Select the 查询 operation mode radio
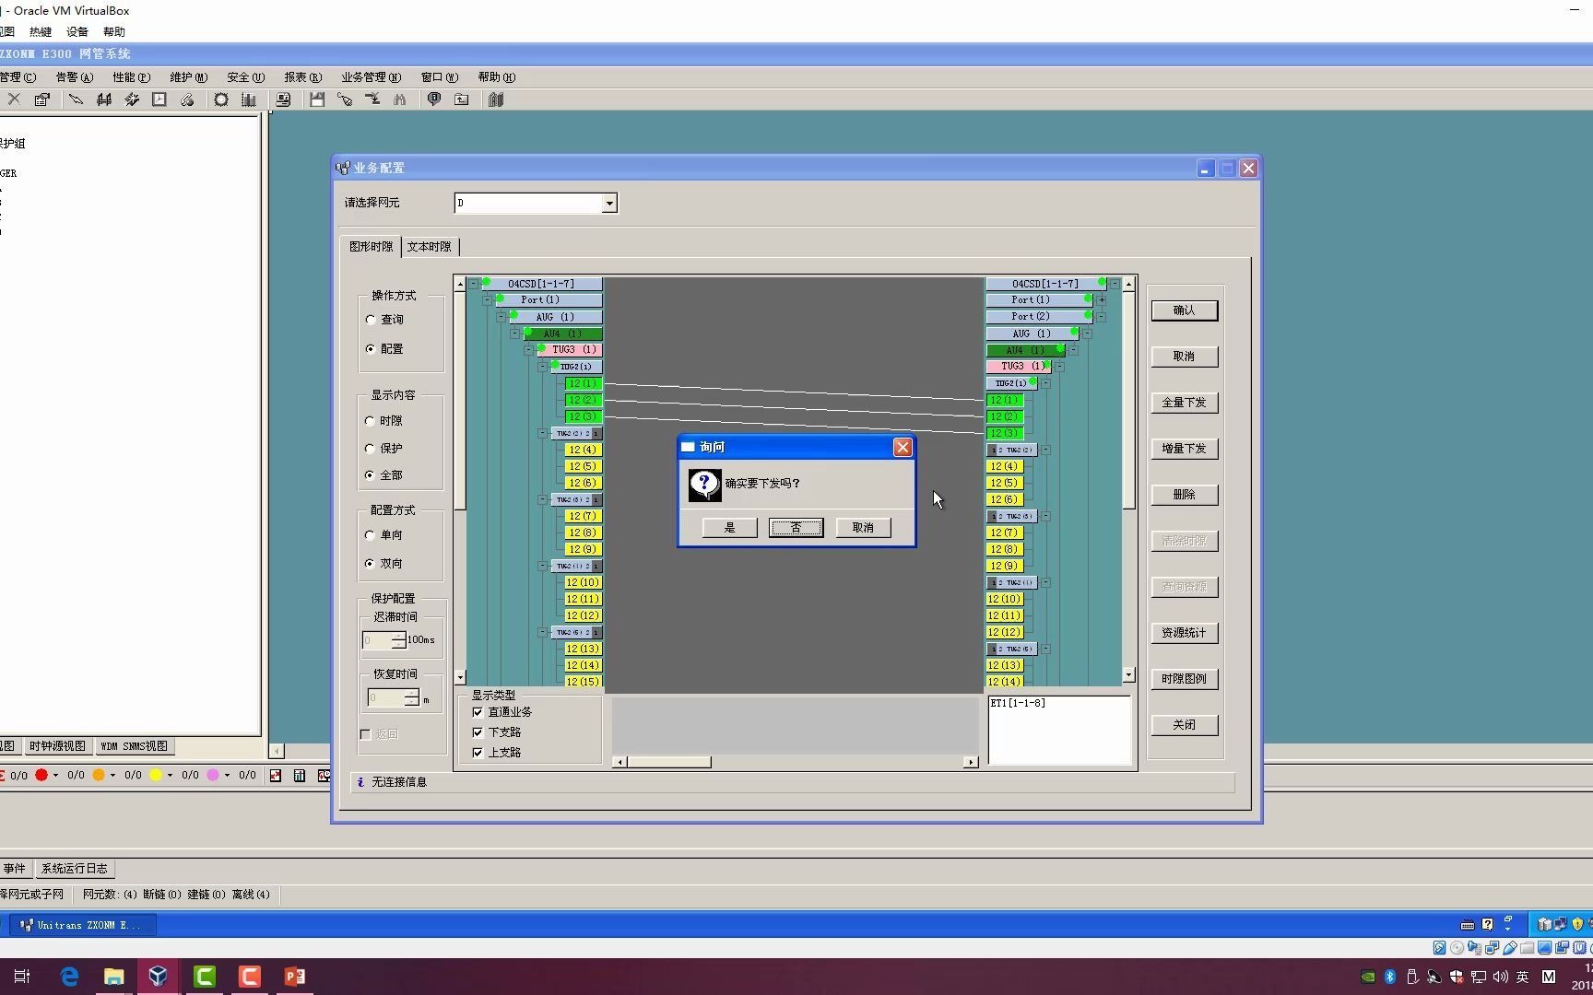Viewport: 1593px width, 995px height. pos(371,320)
